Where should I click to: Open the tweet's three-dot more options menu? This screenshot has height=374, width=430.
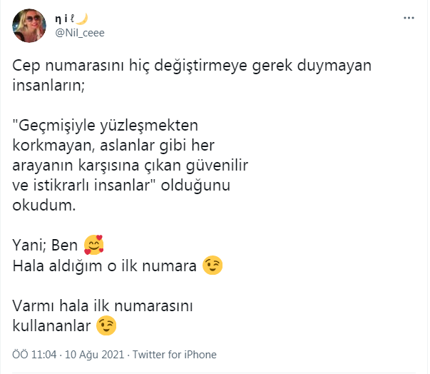pos(409,18)
